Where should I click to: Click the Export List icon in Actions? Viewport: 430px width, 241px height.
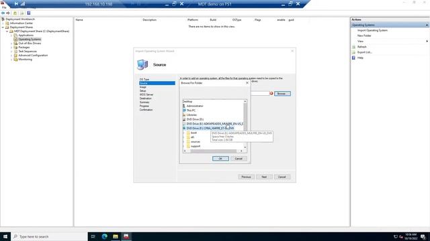(354, 52)
